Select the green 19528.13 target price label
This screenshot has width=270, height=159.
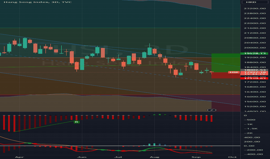point(254,53)
